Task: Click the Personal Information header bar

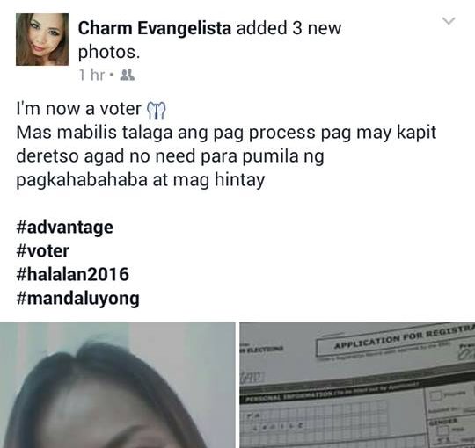Action: tap(333, 393)
